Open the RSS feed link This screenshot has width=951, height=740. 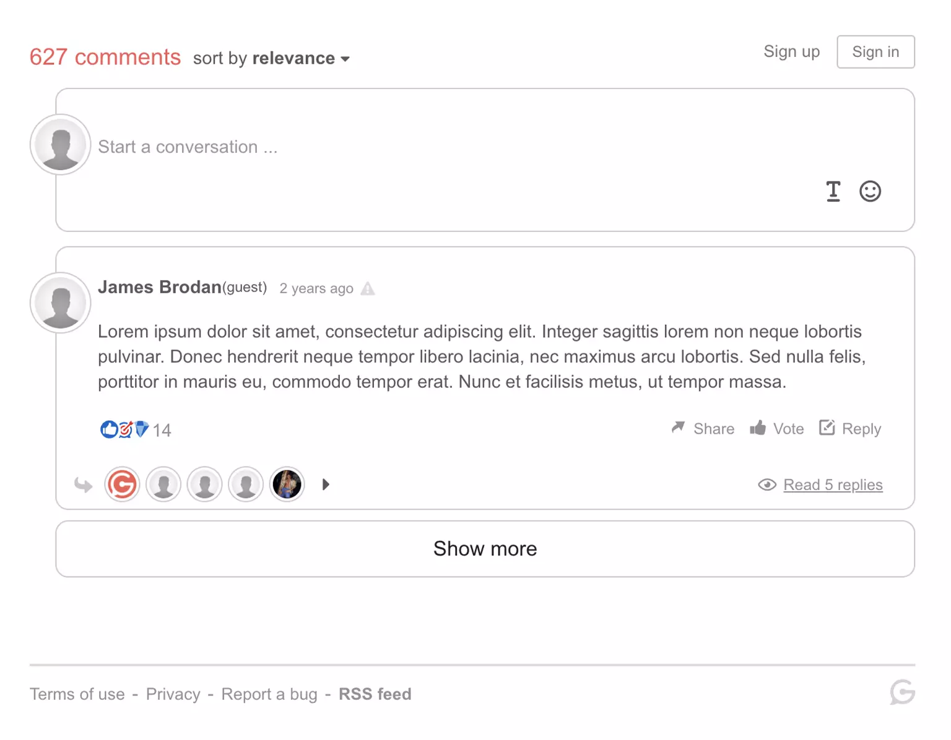[375, 694]
